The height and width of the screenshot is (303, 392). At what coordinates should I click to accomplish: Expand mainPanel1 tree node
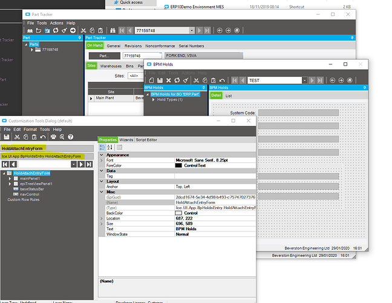[10, 179]
